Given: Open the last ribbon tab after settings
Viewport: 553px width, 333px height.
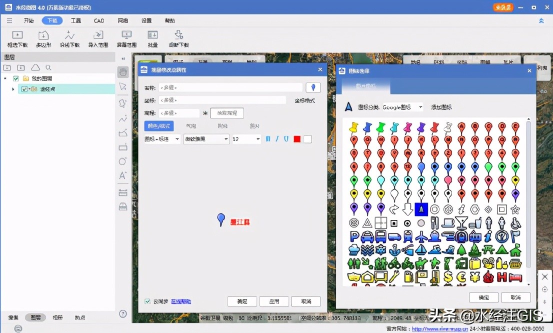Looking at the screenshot, I should (x=169, y=20).
